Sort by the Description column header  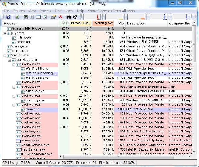[x=146, y=23]
